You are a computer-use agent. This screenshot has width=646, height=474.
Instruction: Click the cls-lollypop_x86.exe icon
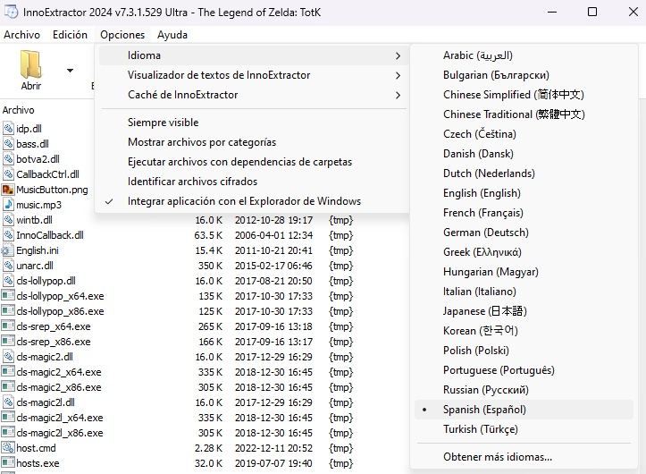pyautogui.click(x=8, y=310)
